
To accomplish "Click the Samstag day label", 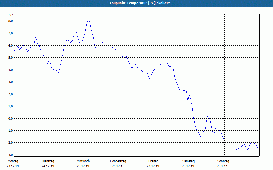I will (x=188, y=161).
